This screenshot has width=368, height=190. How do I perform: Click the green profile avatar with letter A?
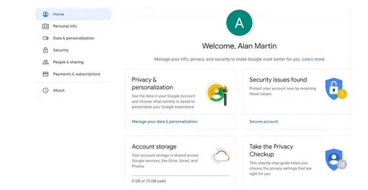point(239,23)
